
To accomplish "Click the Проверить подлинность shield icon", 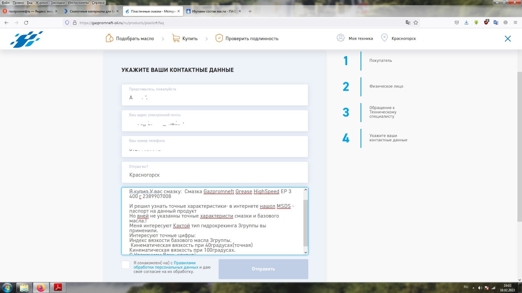I will (x=219, y=38).
